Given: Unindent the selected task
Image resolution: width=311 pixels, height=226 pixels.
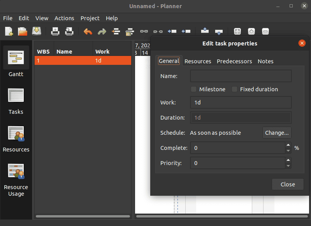Looking at the screenshot, I should point(186,31).
